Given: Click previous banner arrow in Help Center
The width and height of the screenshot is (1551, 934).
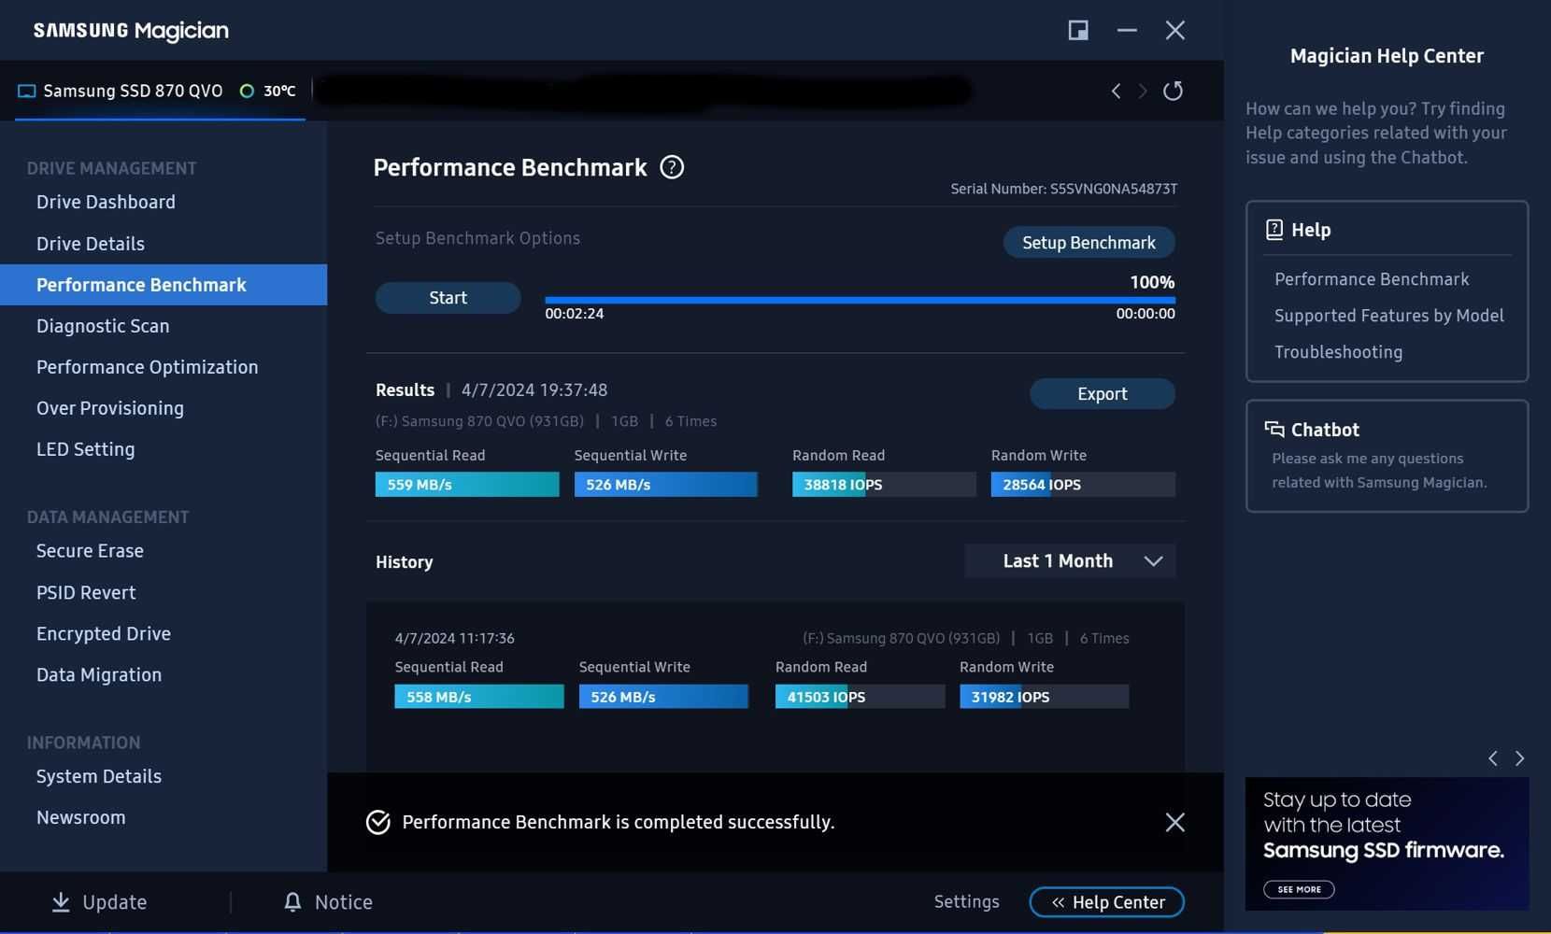Looking at the screenshot, I should 1493,758.
